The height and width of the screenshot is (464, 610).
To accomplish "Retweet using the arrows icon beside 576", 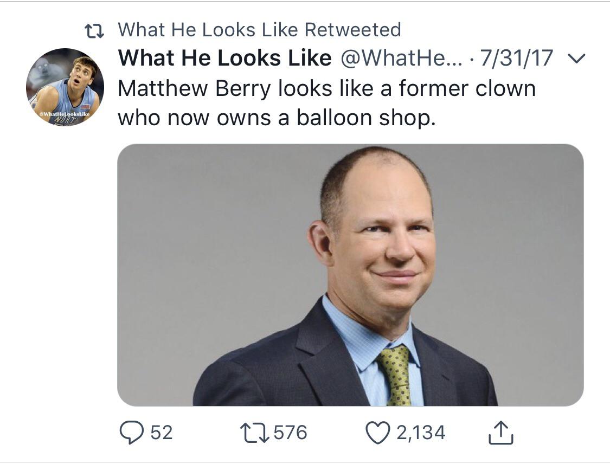I will pyautogui.click(x=253, y=432).
